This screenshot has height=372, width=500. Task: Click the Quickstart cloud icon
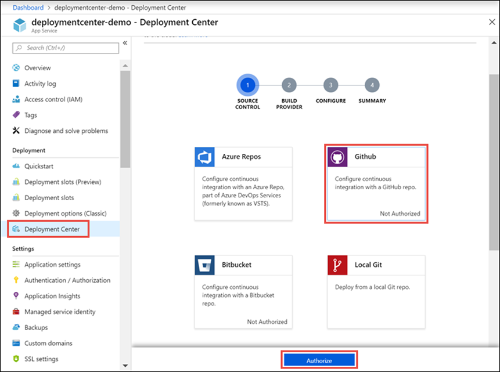coord(16,166)
